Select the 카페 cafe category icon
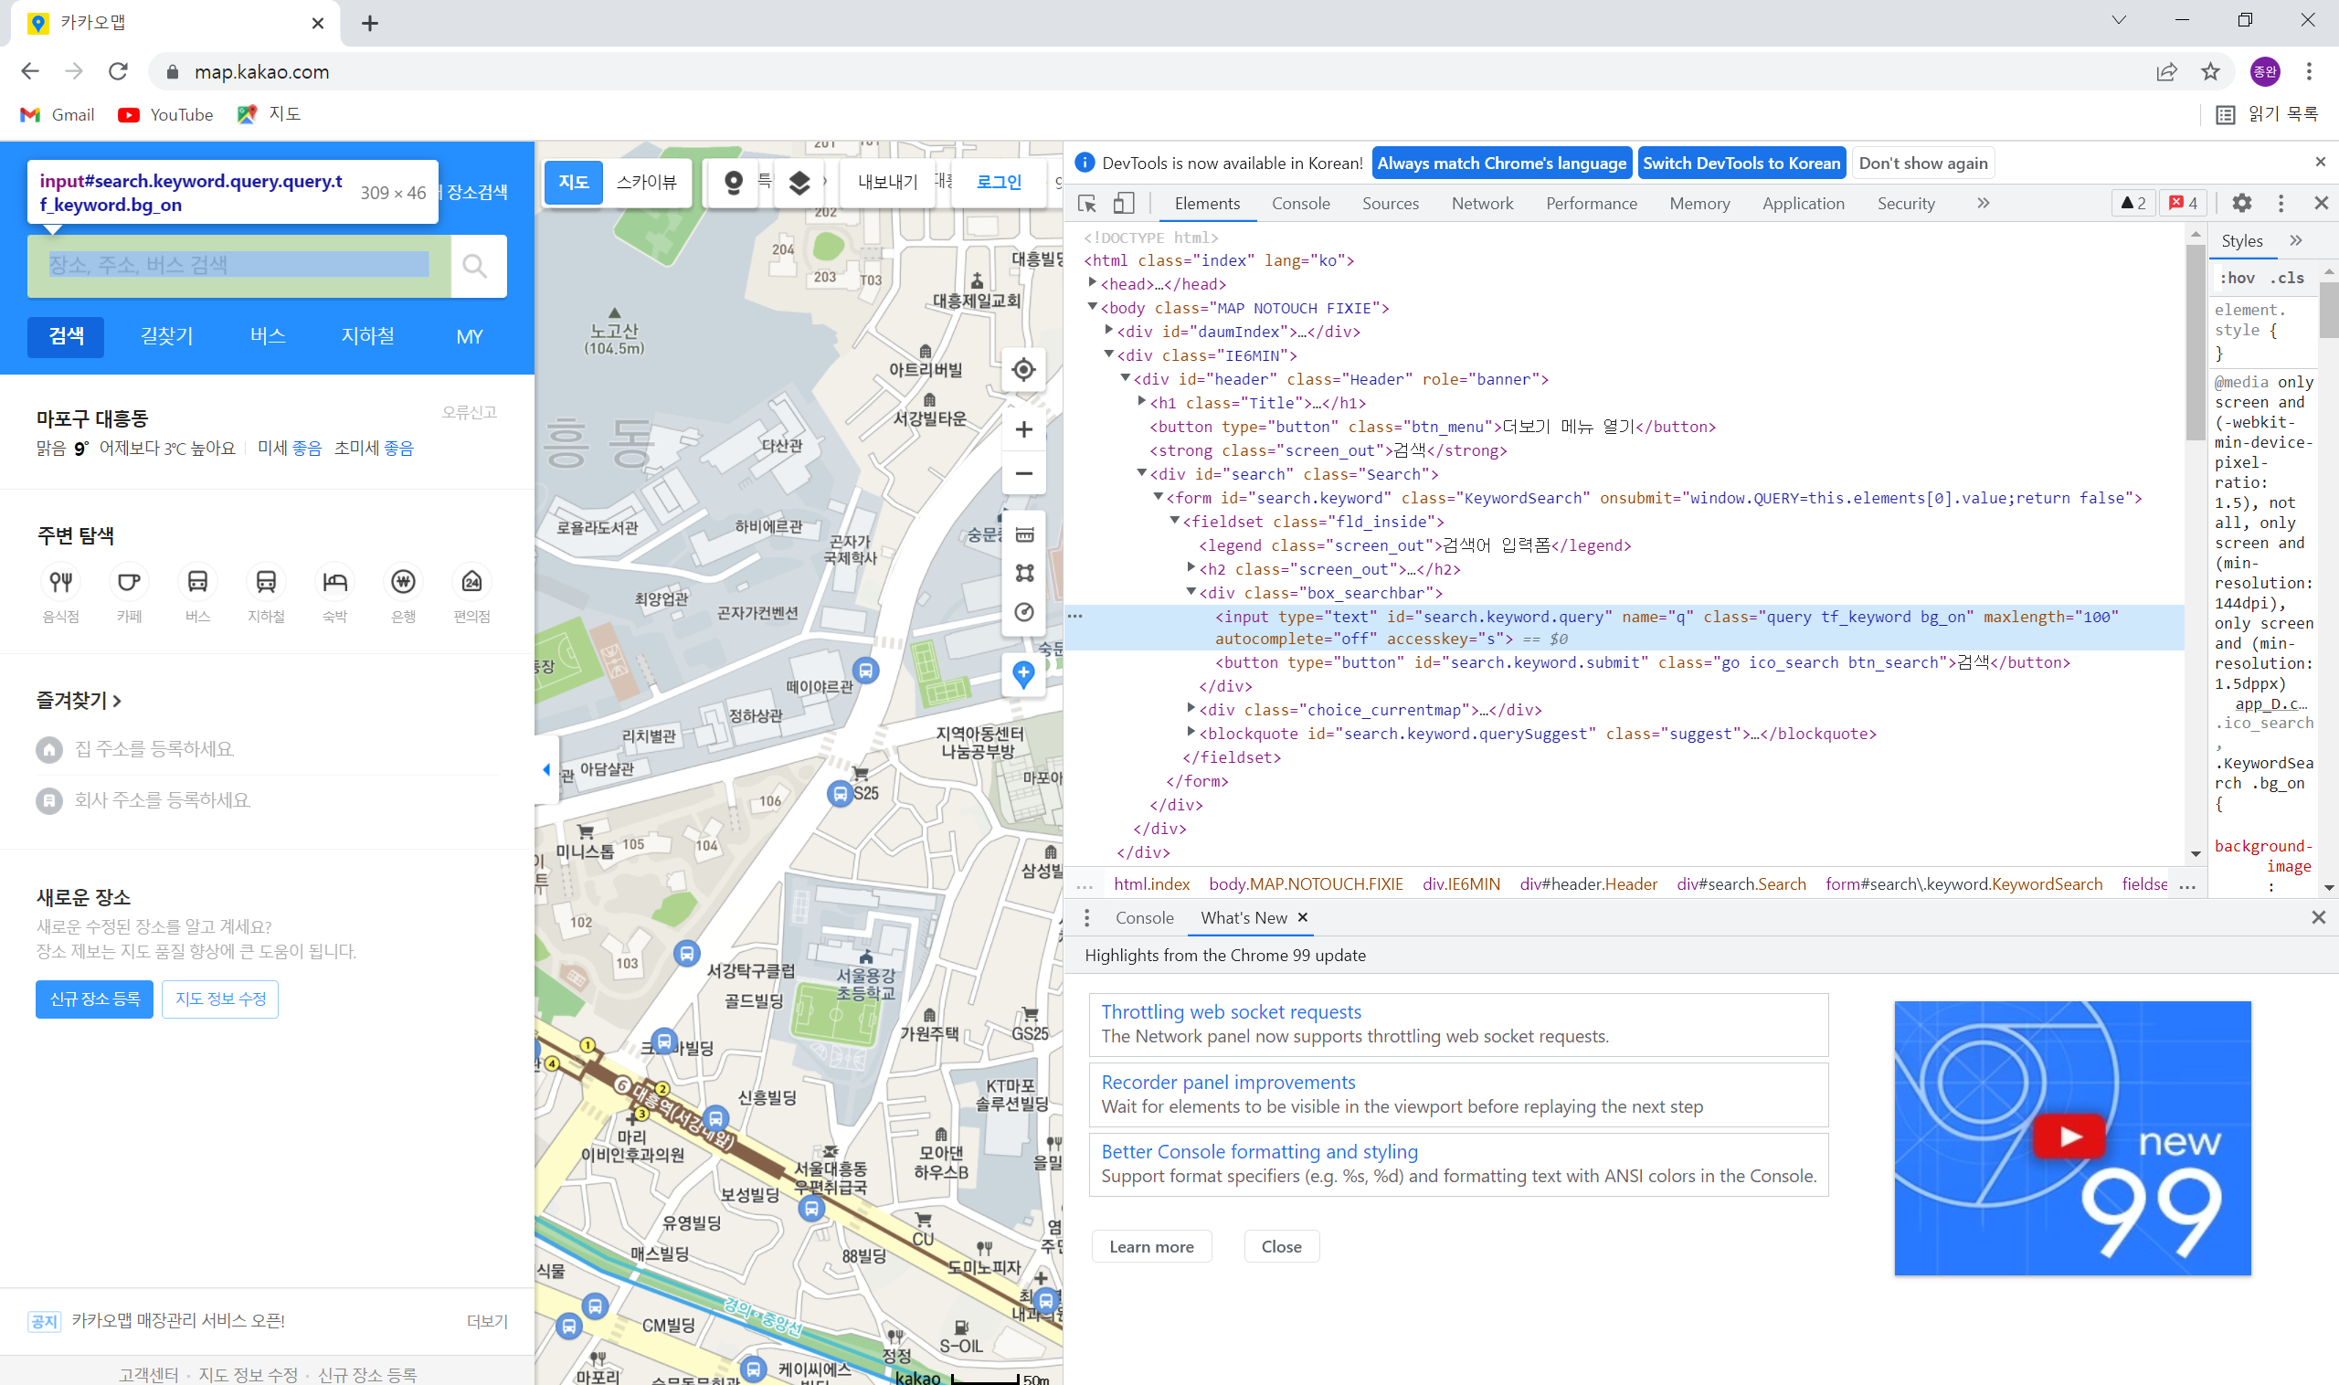This screenshot has height=1385, width=2339. pos(129,582)
